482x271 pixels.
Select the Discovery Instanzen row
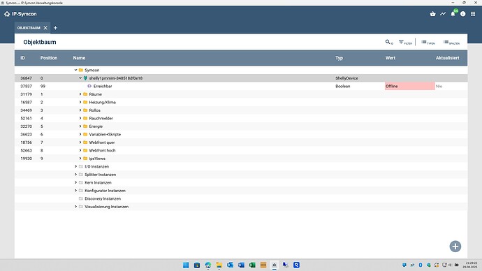(x=241, y=198)
